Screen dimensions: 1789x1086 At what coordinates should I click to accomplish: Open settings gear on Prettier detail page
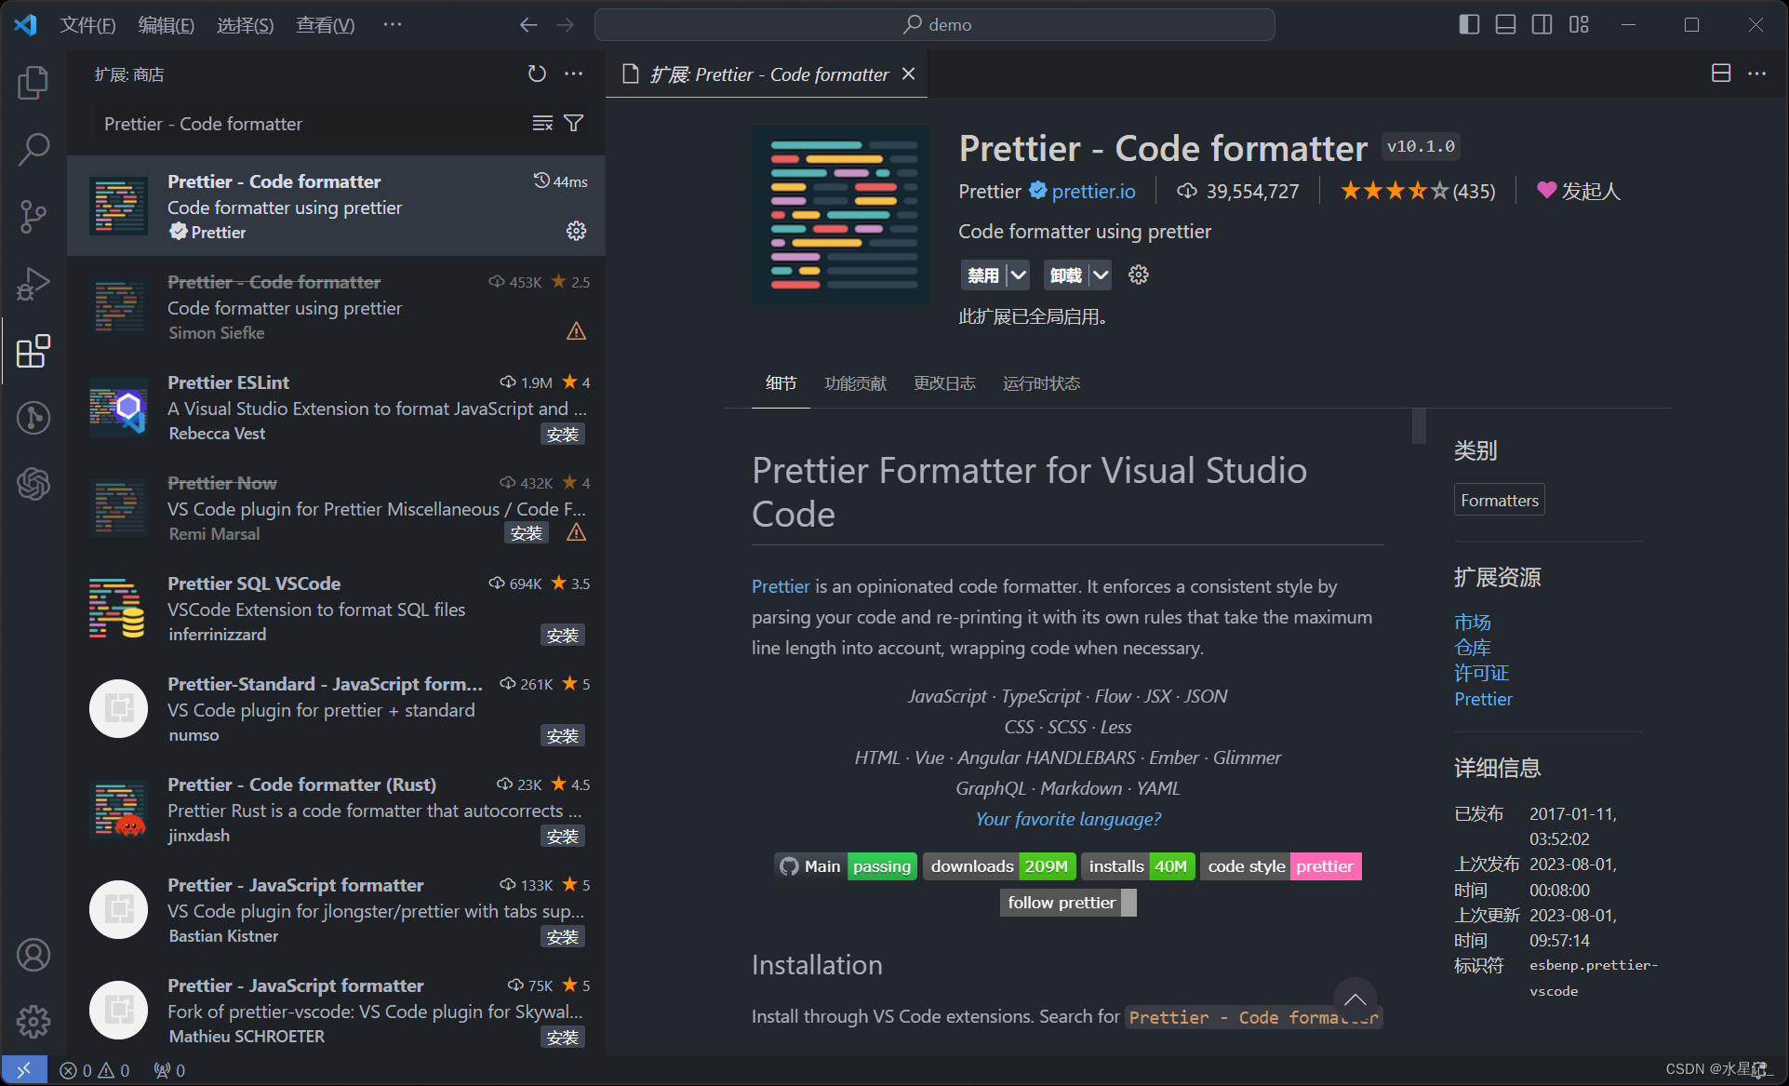coord(1139,275)
